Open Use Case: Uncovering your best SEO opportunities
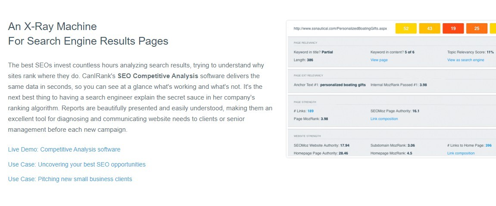This screenshot has height=206, width=496. point(77,164)
